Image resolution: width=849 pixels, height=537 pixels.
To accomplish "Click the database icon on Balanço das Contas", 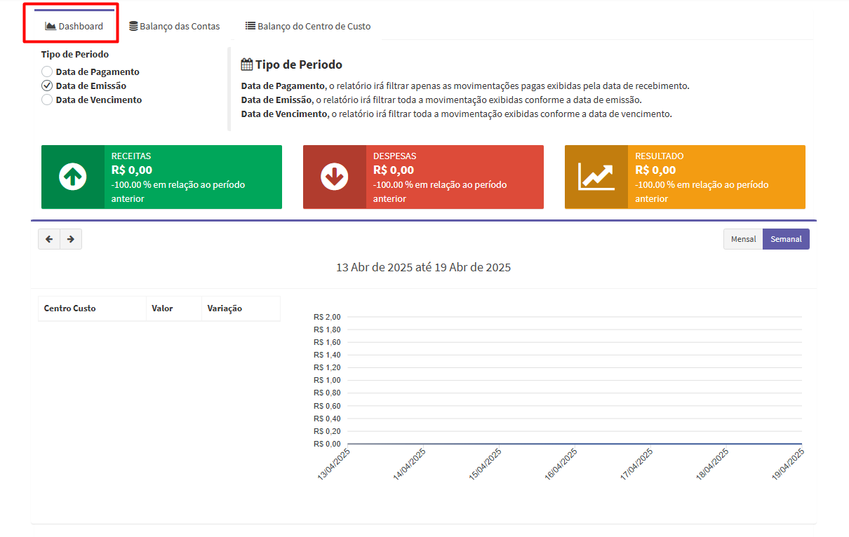I will 133,26.
